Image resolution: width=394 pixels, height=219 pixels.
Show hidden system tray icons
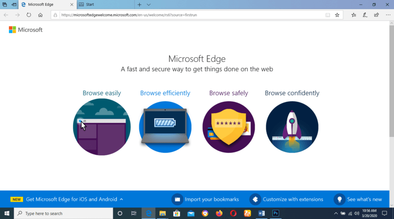(336, 214)
